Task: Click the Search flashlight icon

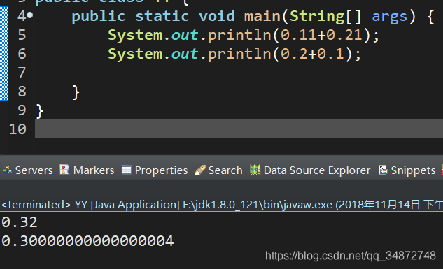Action: (x=199, y=170)
